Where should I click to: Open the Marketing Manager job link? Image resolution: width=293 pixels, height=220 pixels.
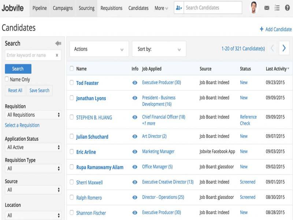(158, 151)
